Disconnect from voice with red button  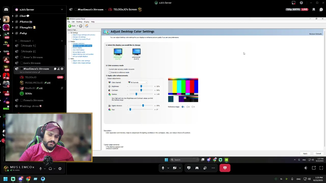coord(225,168)
